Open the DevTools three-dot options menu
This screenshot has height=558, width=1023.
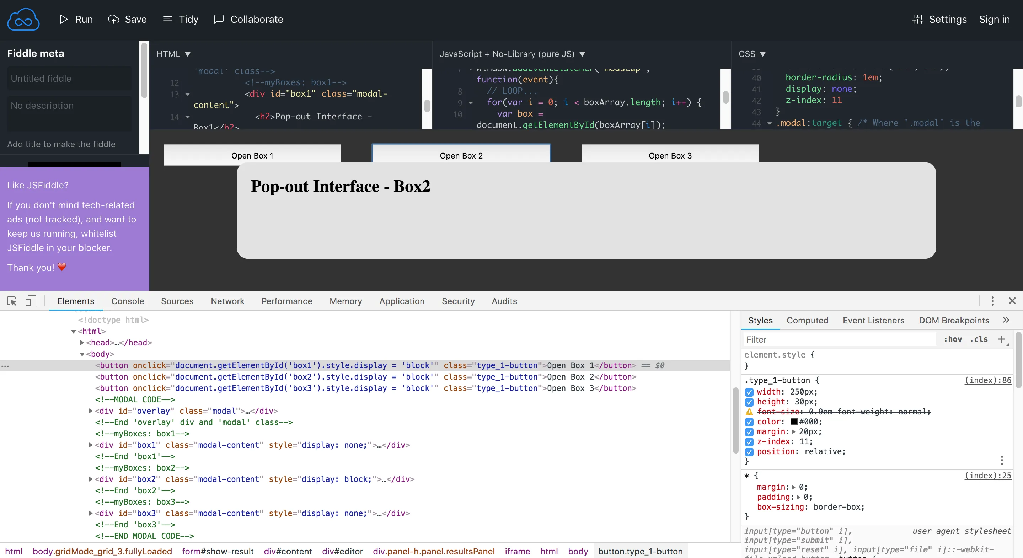[x=992, y=301]
